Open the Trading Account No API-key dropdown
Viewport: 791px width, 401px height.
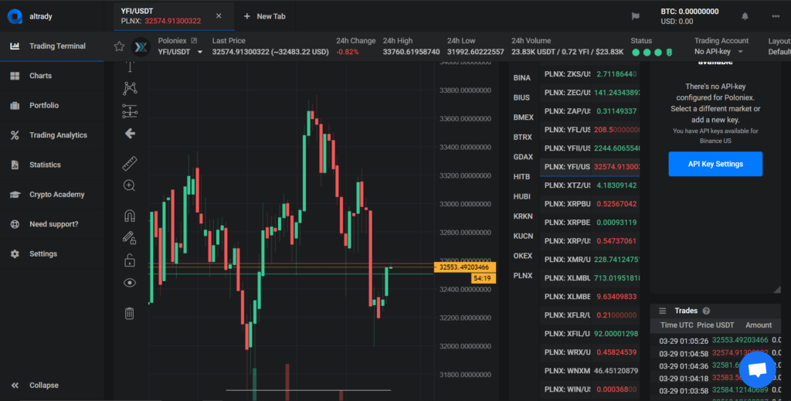coord(719,52)
